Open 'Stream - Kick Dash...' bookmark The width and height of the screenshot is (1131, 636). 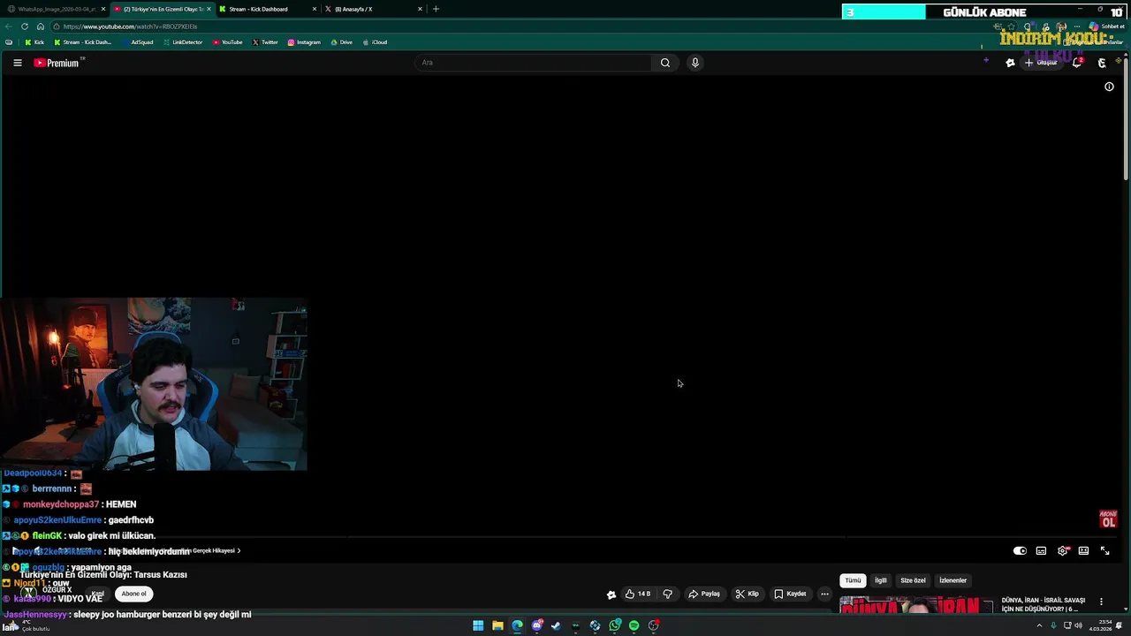(x=83, y=42)
